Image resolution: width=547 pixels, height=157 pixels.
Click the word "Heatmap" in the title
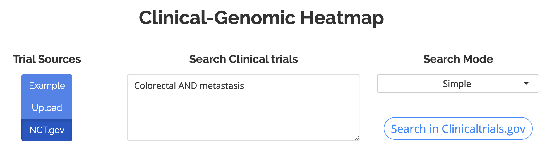coord(342,18)
